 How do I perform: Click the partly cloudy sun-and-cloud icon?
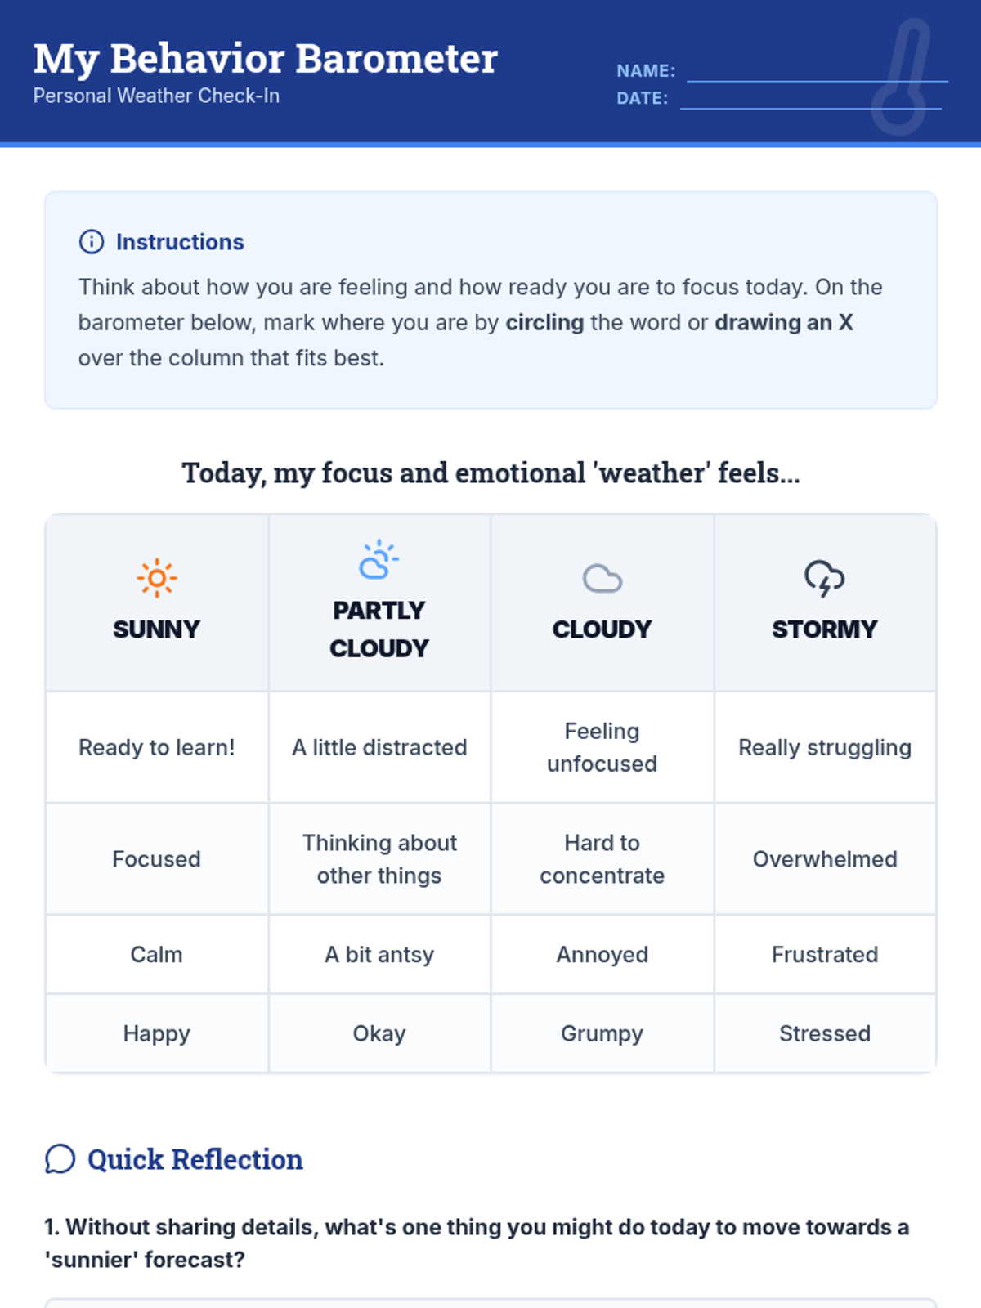click(379, 560)
